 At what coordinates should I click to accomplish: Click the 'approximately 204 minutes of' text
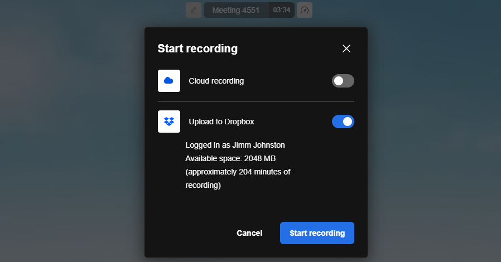click(238, 172)
